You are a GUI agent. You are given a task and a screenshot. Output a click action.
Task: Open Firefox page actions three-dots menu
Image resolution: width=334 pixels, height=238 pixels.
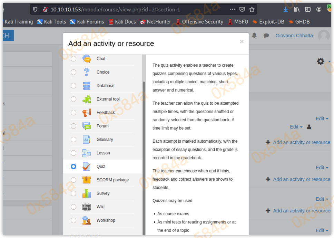coord(233,10)
